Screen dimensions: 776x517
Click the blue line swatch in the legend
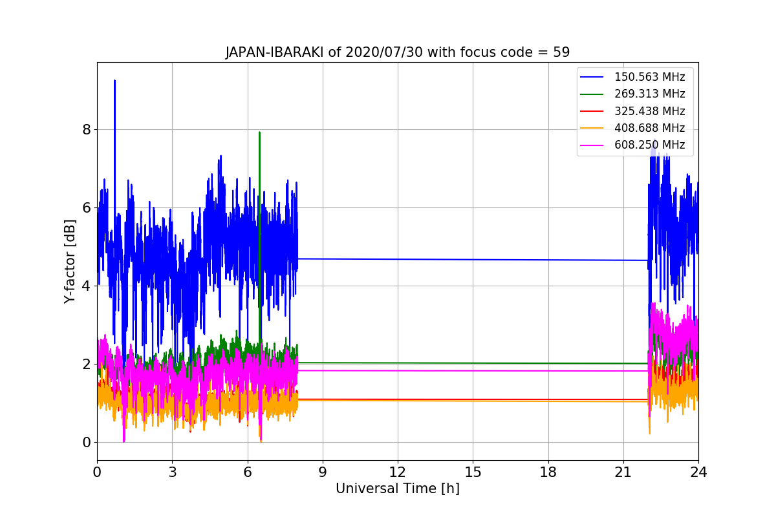click(593, 77)
